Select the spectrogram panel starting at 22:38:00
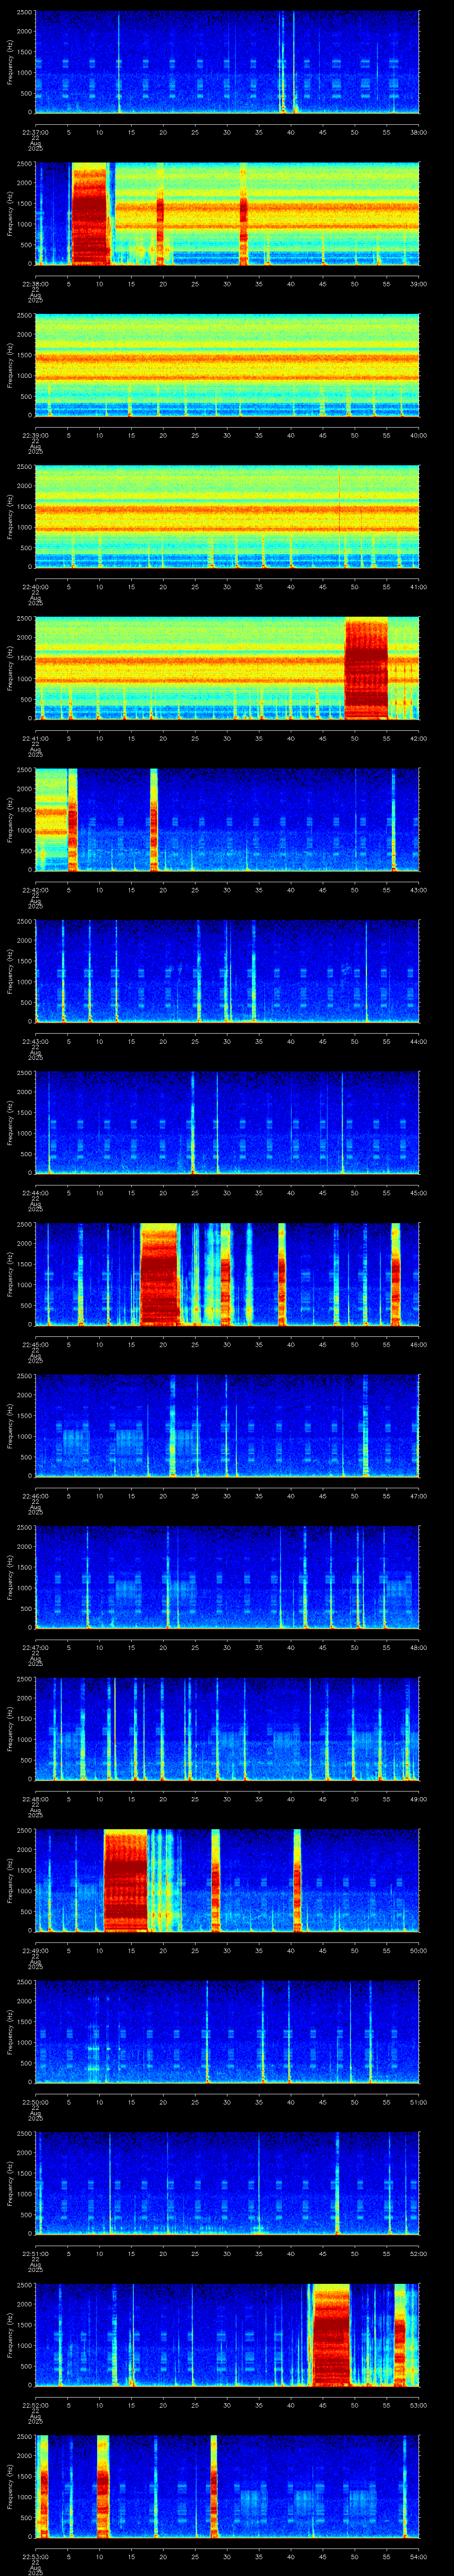This screenshot has height=2576, width=454. tap(227, 213)
